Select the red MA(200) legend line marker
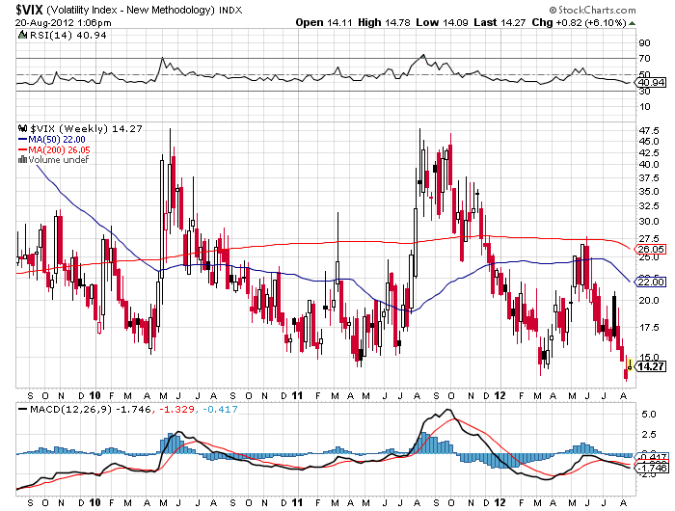This screenshot has height=511, width=675. click(x=22, y=149)
